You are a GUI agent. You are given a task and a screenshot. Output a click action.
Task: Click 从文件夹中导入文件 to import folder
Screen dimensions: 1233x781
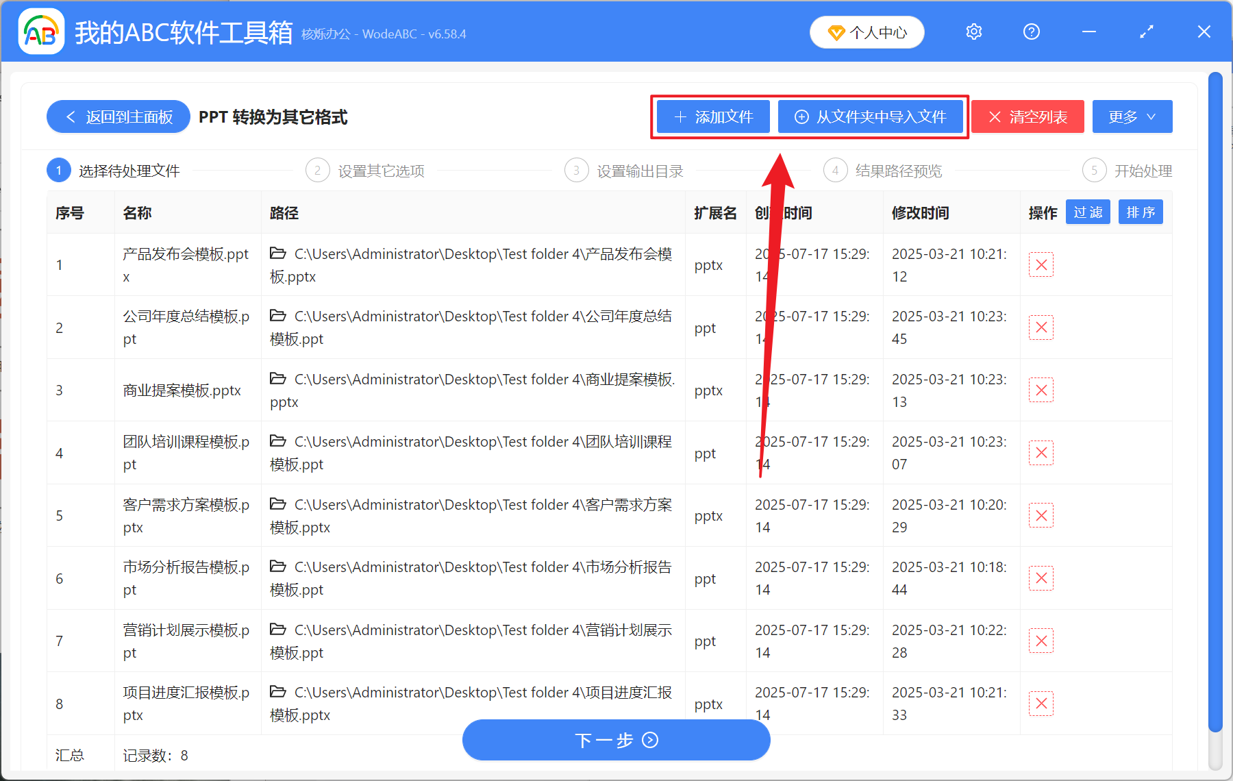tap(871, 116)
